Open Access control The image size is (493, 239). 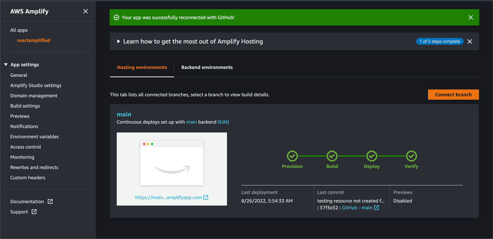[x=25, y=147]
